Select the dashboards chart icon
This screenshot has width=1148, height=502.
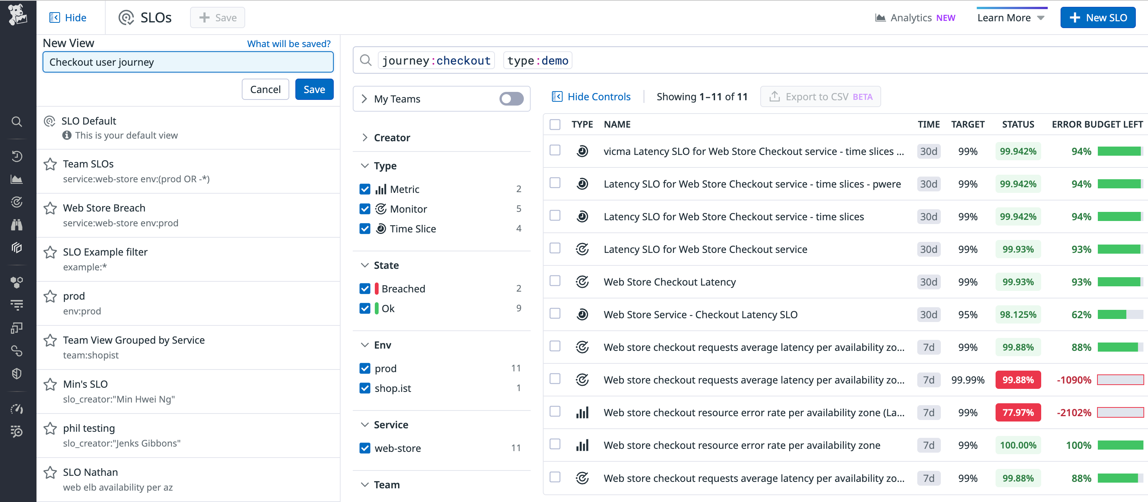click(x=17, y=179)
